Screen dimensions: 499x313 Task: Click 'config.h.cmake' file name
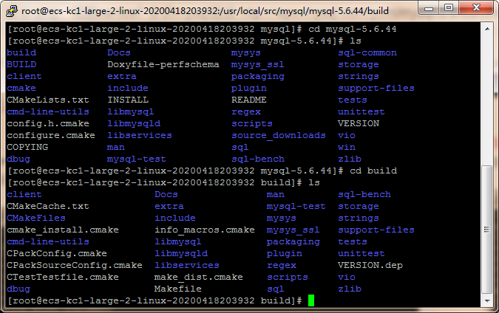(48, 123)
